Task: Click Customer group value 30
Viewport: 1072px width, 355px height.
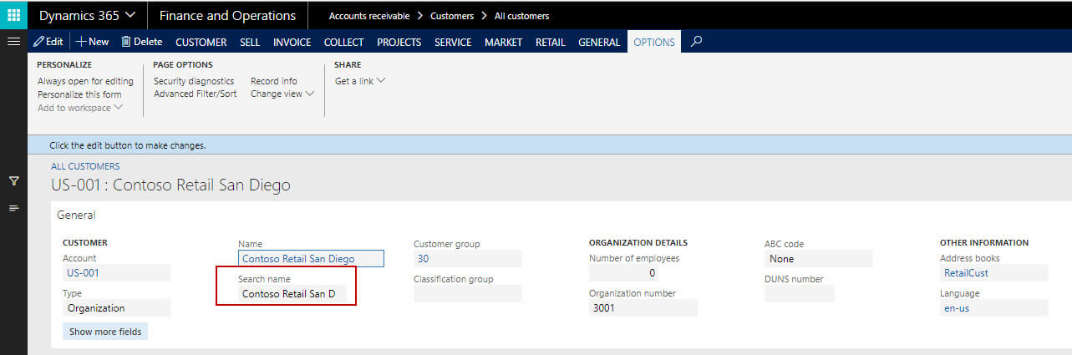Action: 468,259
